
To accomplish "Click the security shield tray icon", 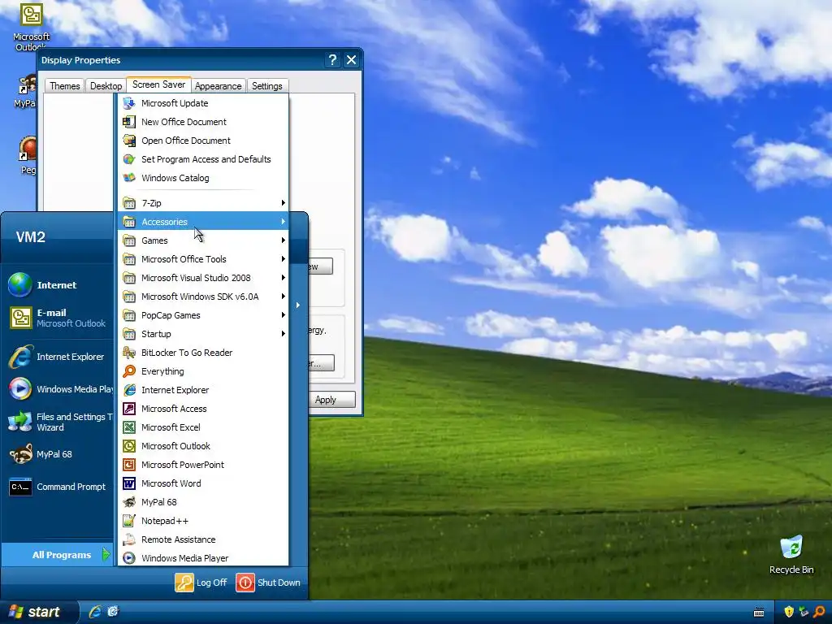I will point(789,613).
